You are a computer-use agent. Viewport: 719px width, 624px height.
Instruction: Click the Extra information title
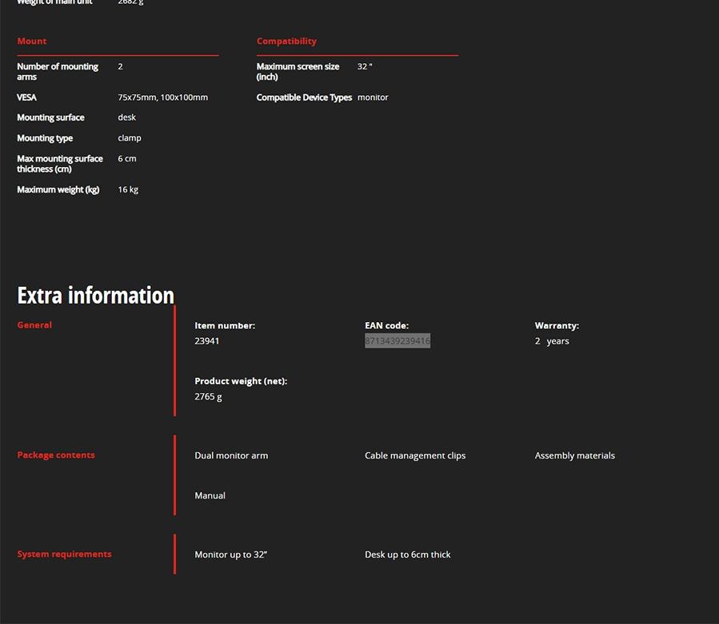95,296
